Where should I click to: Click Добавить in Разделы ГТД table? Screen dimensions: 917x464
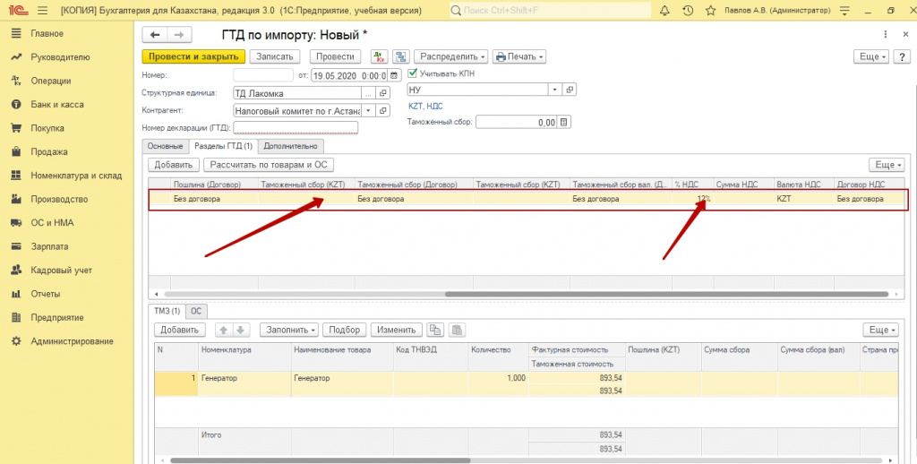[x=174, y=165]
